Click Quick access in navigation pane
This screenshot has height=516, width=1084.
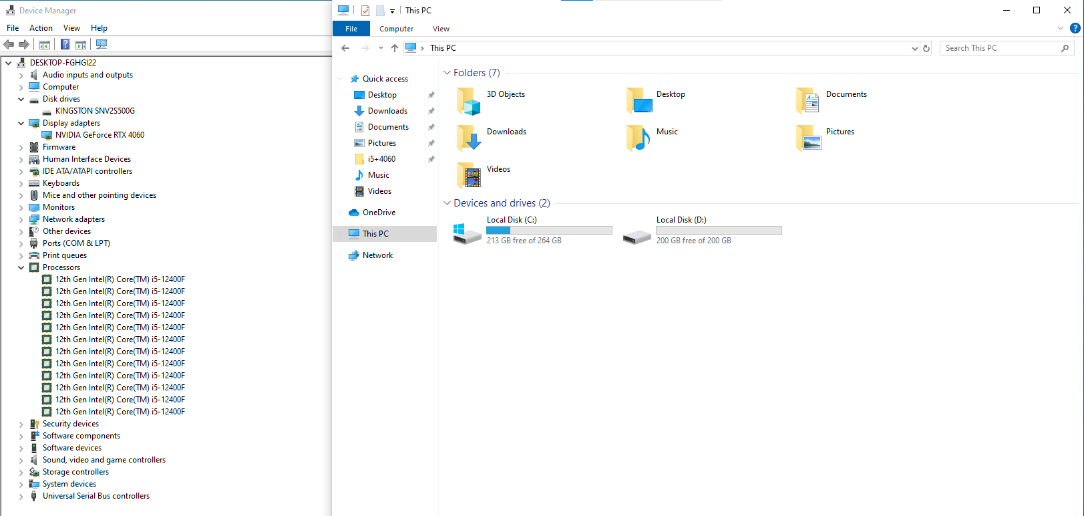pyautogui.click(x=385, y=79)
